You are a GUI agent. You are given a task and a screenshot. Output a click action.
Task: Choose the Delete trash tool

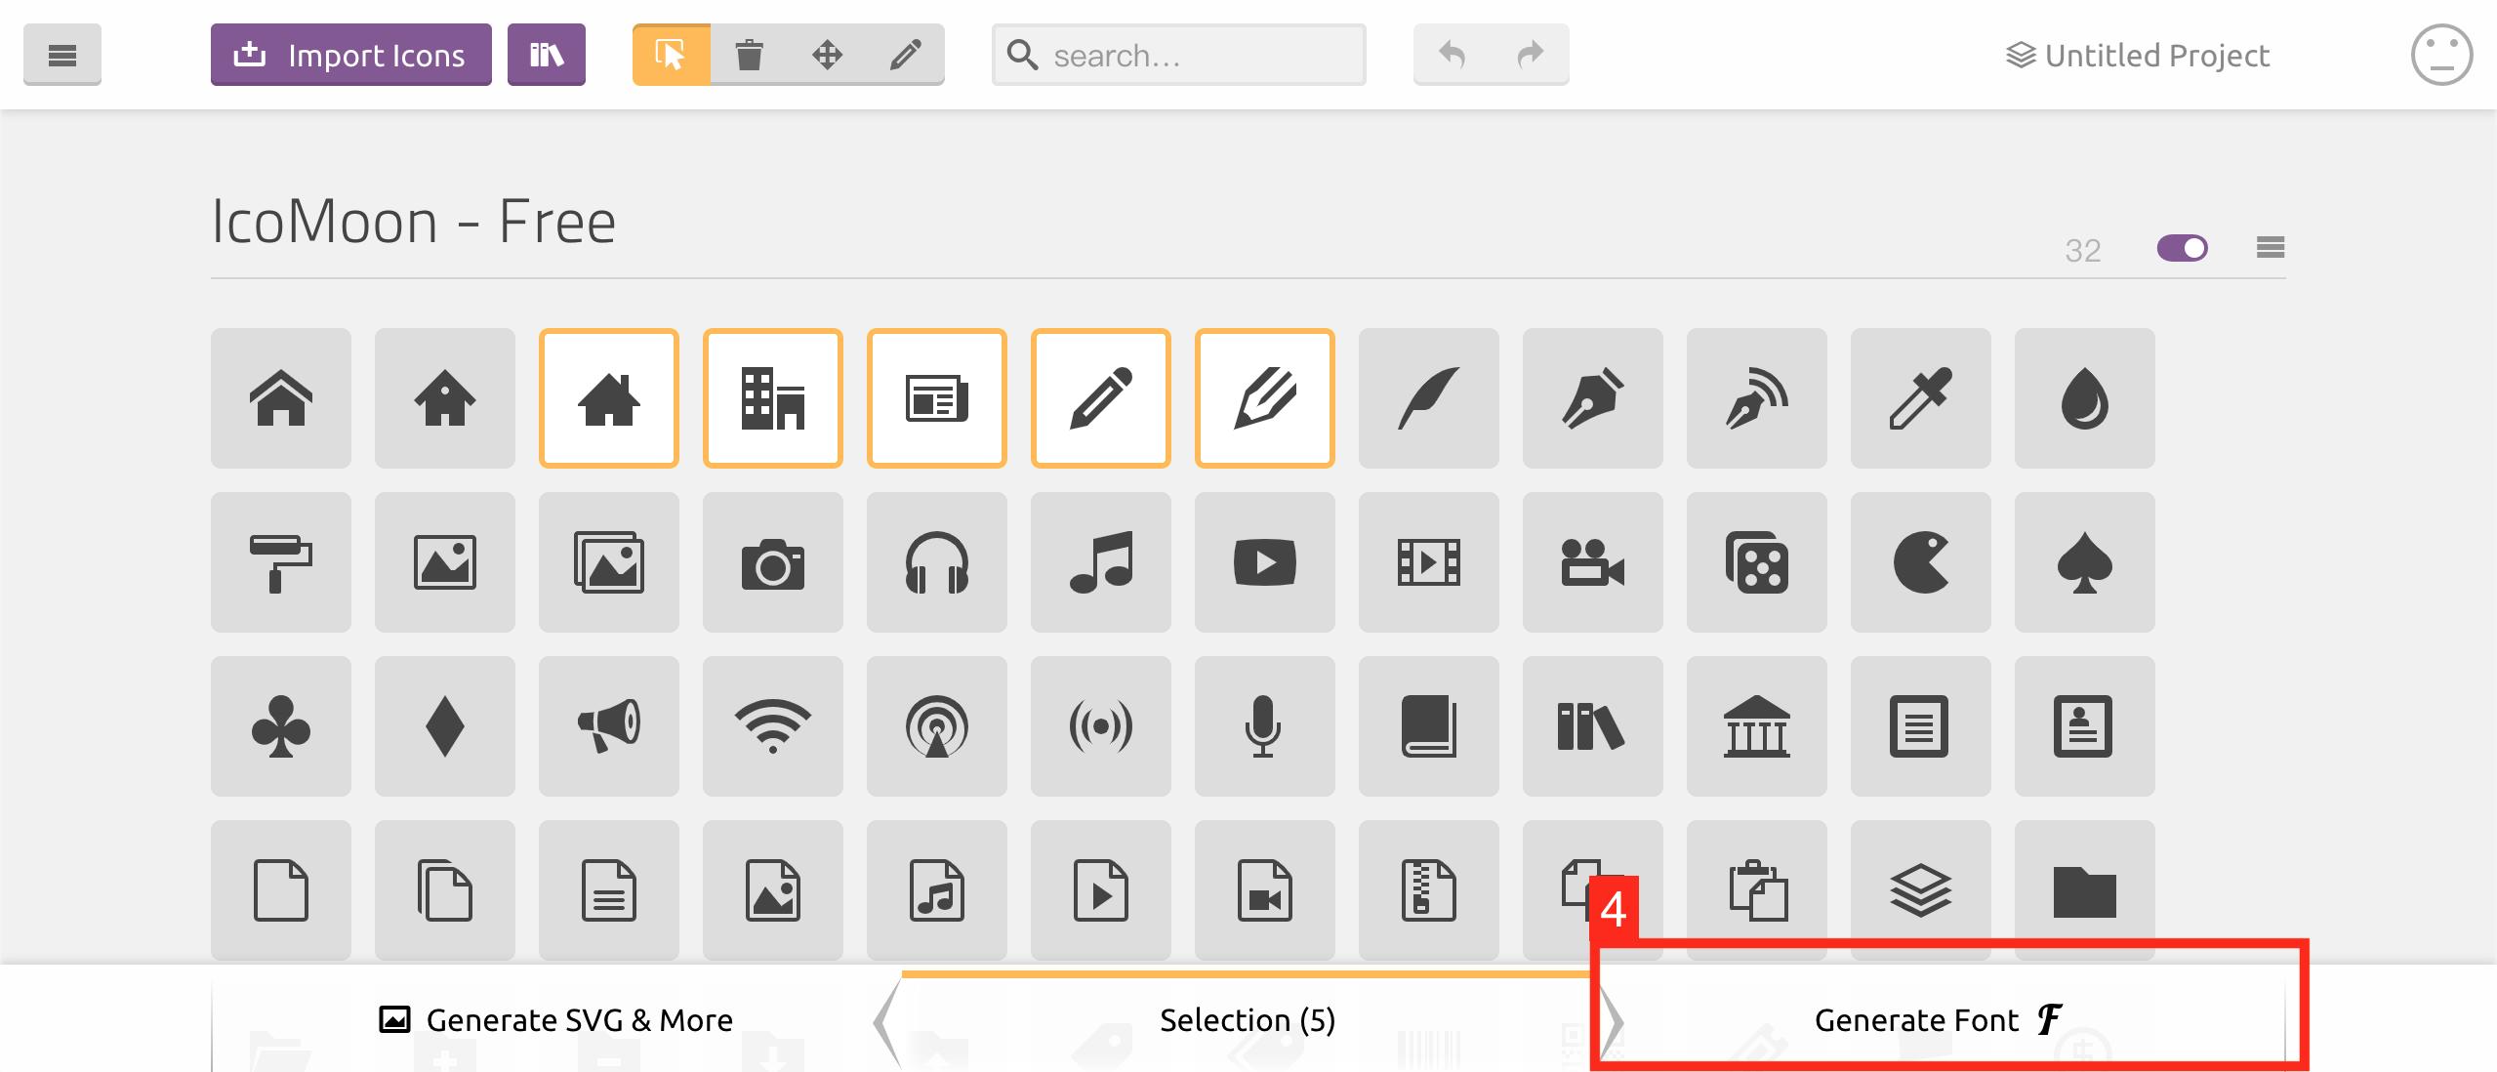(x=749, y=55)
